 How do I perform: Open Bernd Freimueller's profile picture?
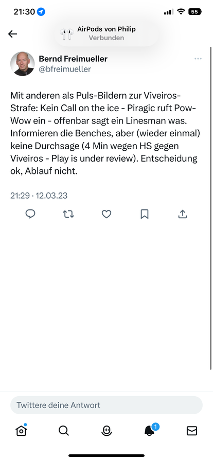click(x=22, y=64)
